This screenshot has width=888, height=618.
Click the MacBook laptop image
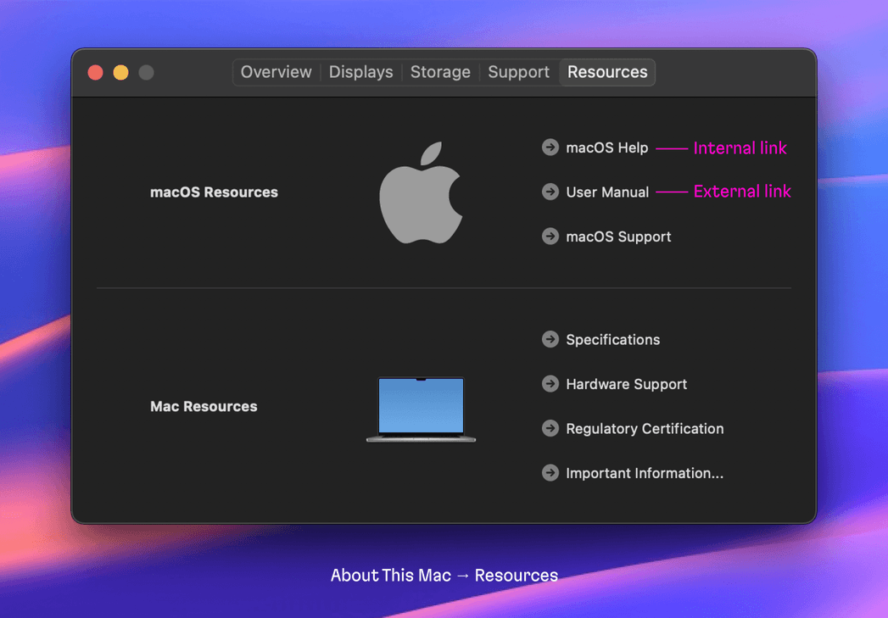tap(421, 409)
